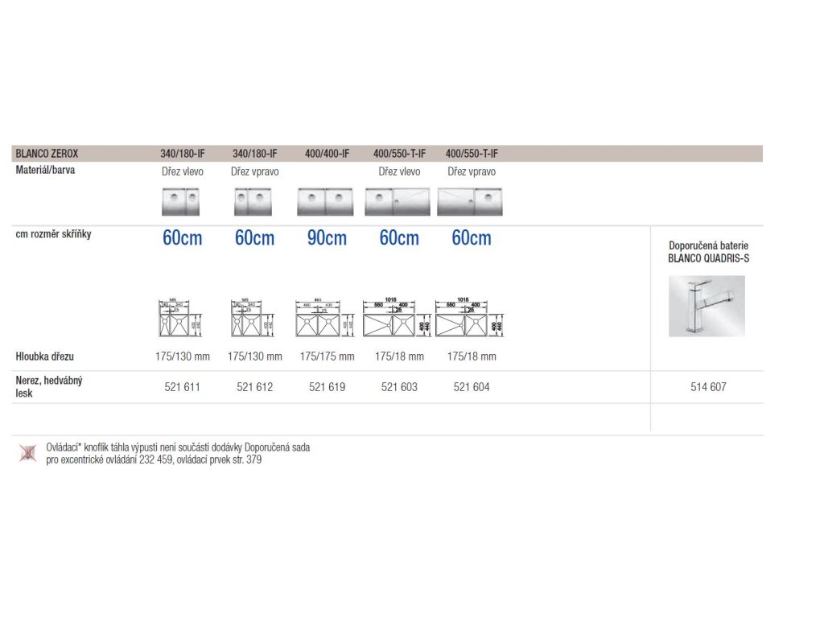The image size is (824, 618).
Task: Click the 60cm value above 521 604
Action: 472,238
